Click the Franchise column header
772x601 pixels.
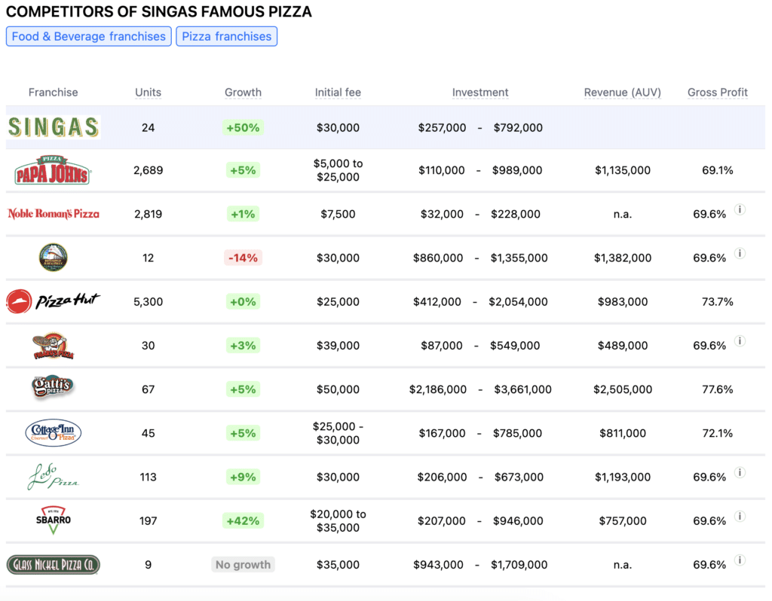tap(54, 93)
